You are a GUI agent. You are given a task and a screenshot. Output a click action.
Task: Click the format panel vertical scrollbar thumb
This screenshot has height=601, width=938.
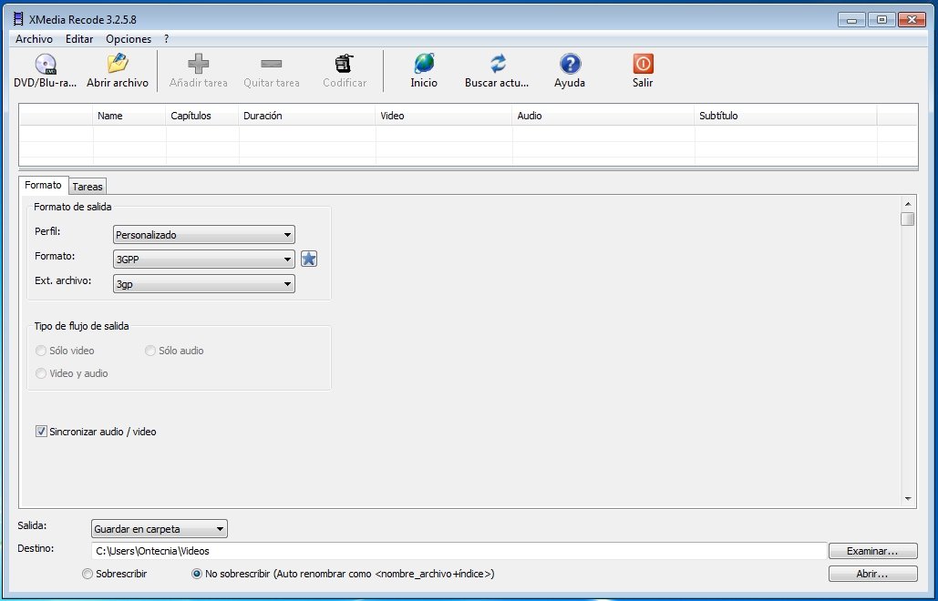(908, 219)
